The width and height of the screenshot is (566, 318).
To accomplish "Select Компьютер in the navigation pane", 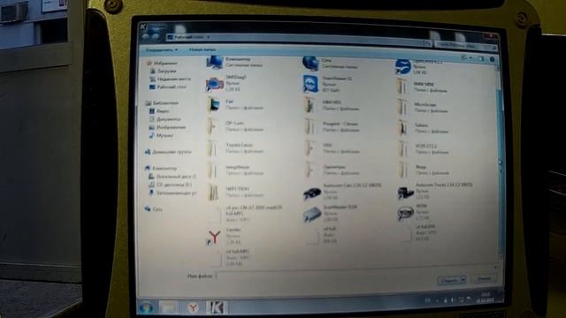I will click(x=161, y=169).
